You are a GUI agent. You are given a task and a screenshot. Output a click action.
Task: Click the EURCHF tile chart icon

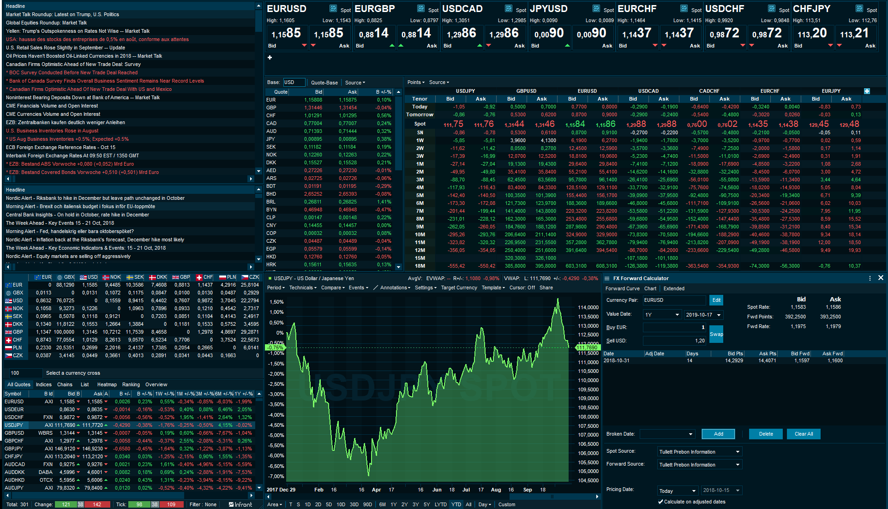coord(684,8)
